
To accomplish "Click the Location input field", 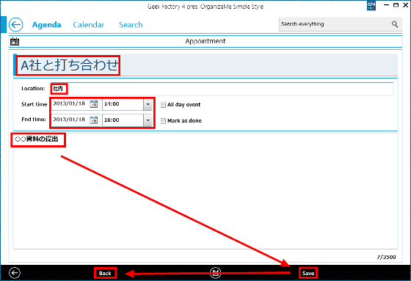I will click(x=222, y=89).
